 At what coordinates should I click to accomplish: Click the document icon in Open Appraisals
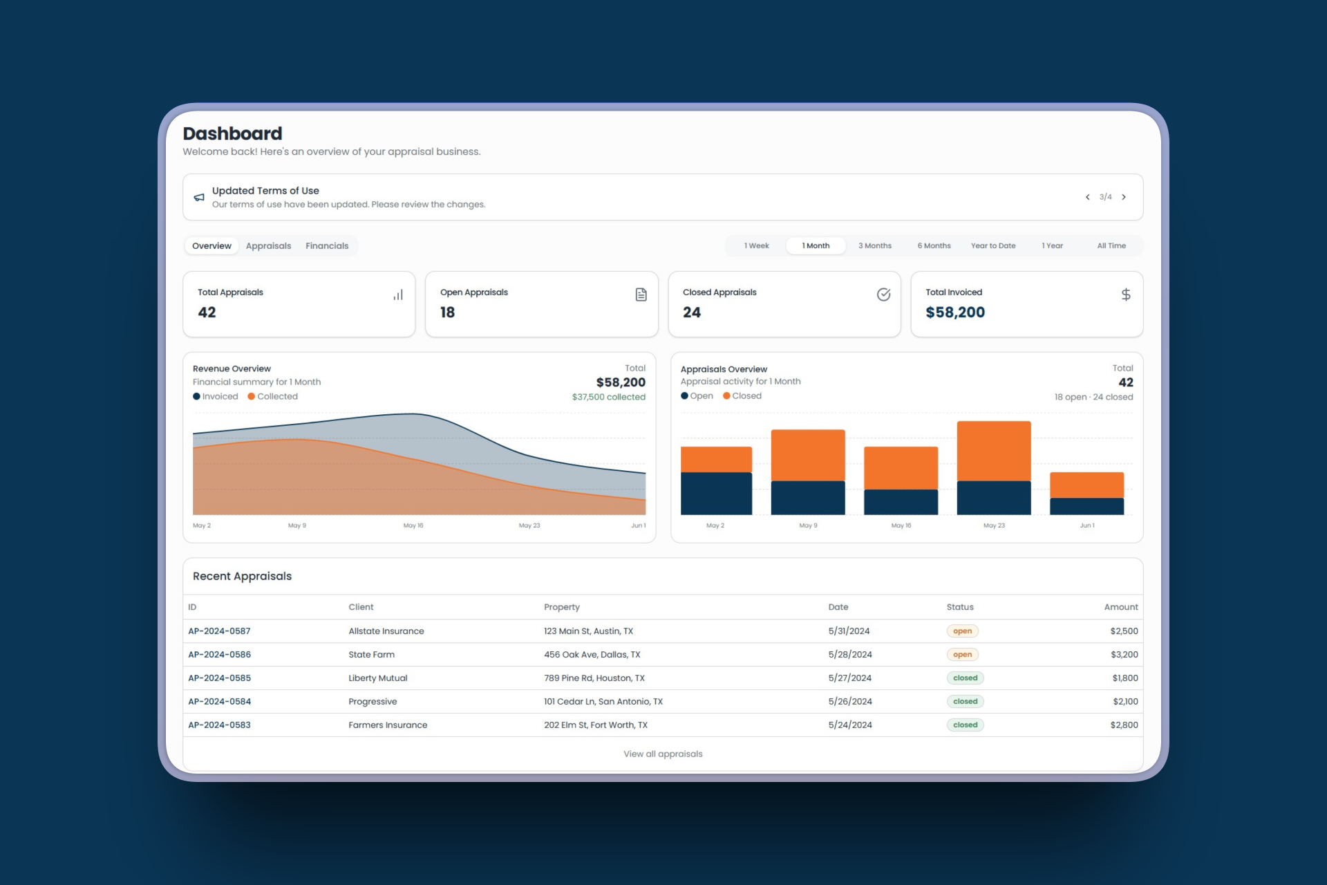point(641,295)
